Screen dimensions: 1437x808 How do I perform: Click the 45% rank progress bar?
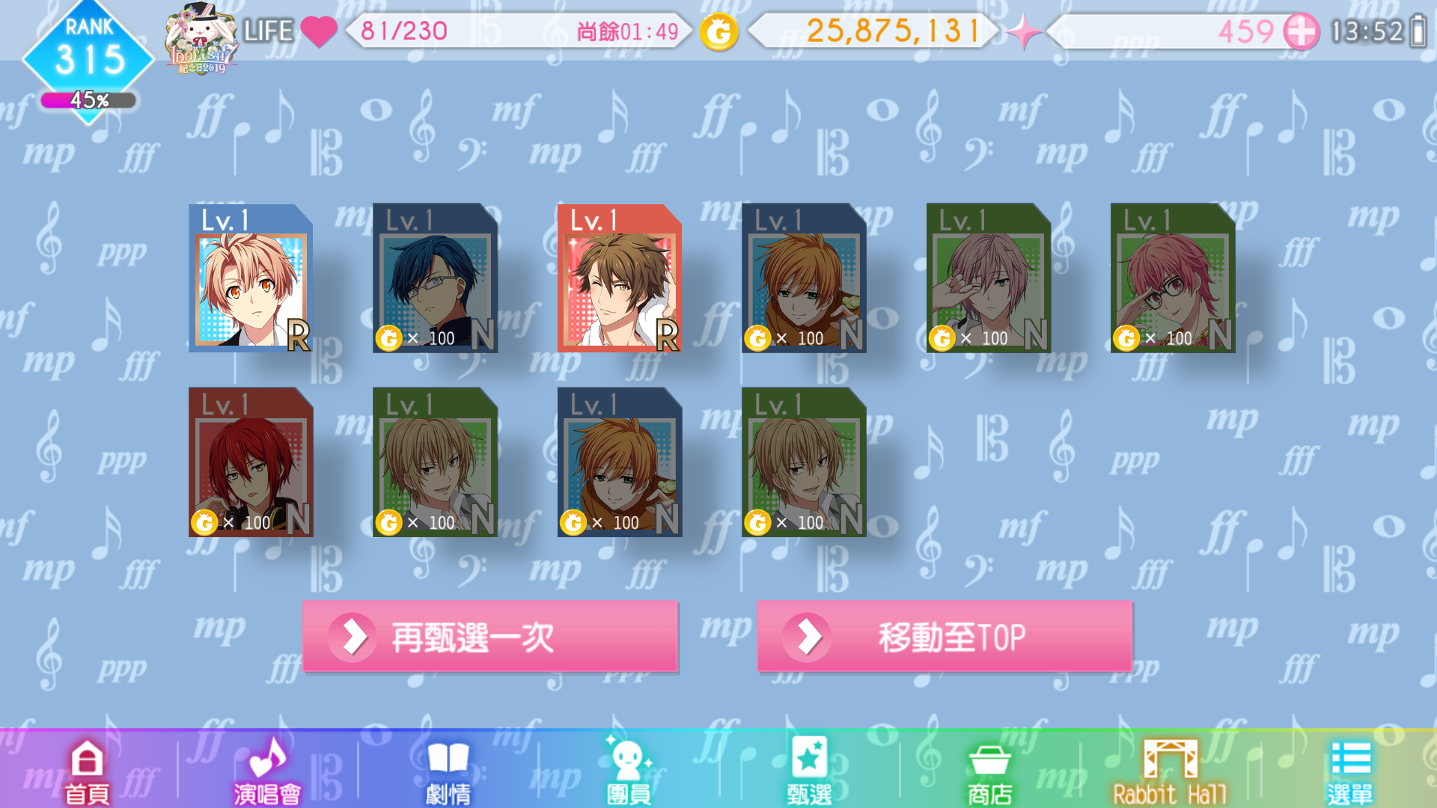tap(89, 100)
